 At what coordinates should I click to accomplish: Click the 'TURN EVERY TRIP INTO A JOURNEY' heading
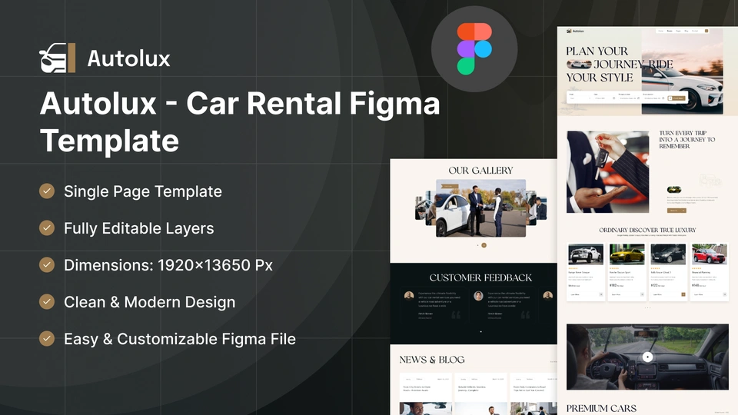click(686, 140)
